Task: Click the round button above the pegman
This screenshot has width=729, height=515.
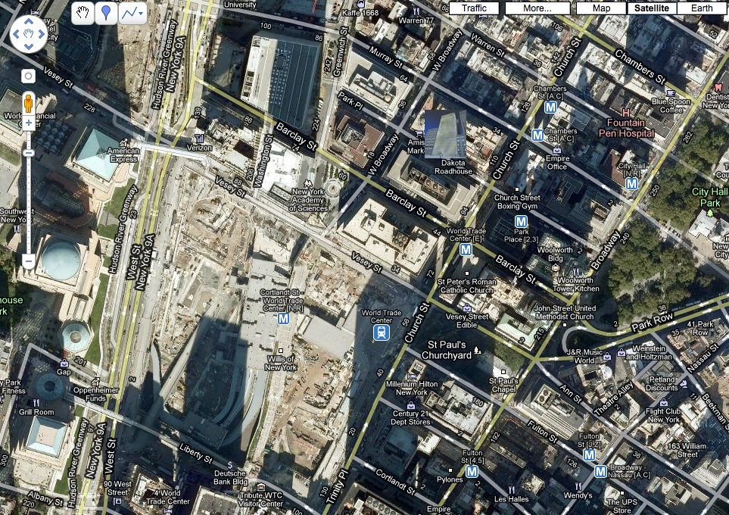Action: pyautogui.click(x=28, y=76)
